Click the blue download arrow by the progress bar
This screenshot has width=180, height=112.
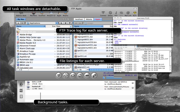[x=104, y=78]
